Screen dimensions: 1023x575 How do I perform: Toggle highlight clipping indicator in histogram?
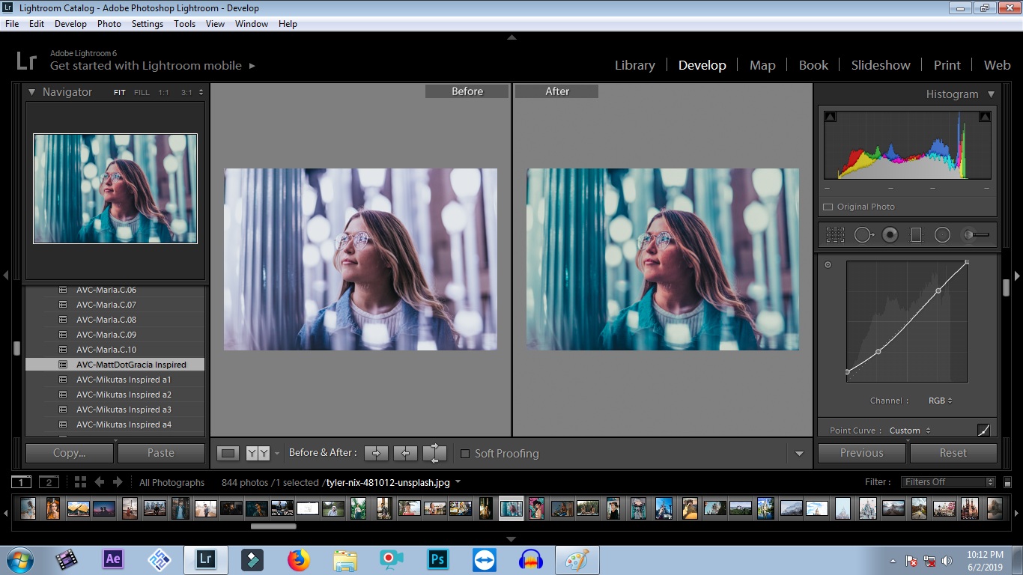pyautogui.click(x=985, y=117)
